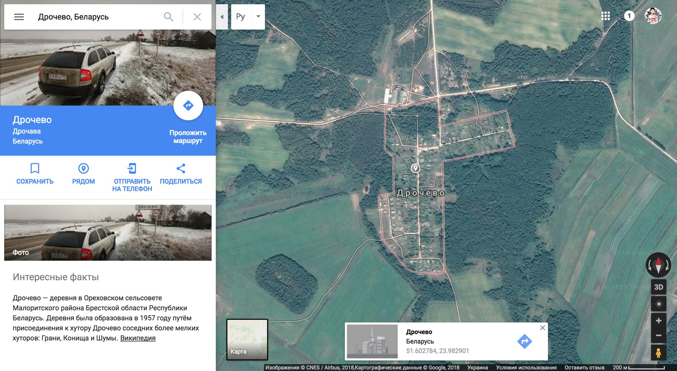The height and width of the screenshot is (371, 677).
Task: Open the input language dropdown arrow
Action: 258,17
